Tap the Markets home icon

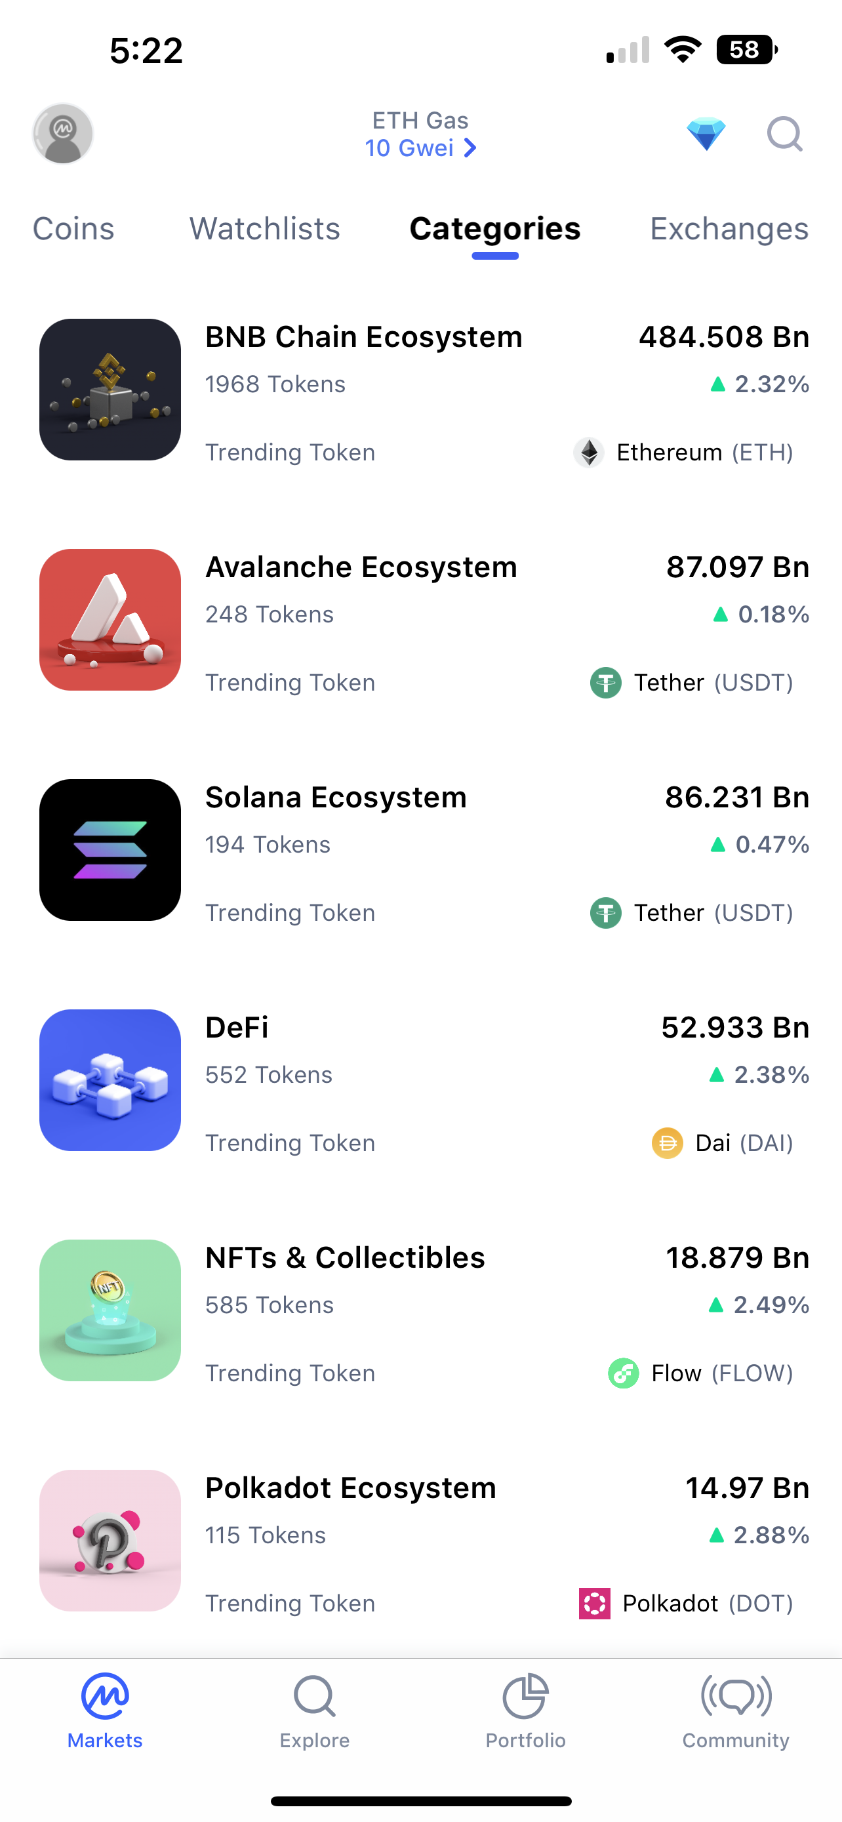click(x=105, y=1696)
